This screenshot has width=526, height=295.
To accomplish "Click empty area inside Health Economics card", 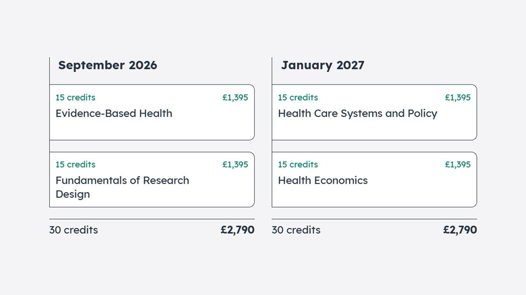I will [x=411, y=195].
